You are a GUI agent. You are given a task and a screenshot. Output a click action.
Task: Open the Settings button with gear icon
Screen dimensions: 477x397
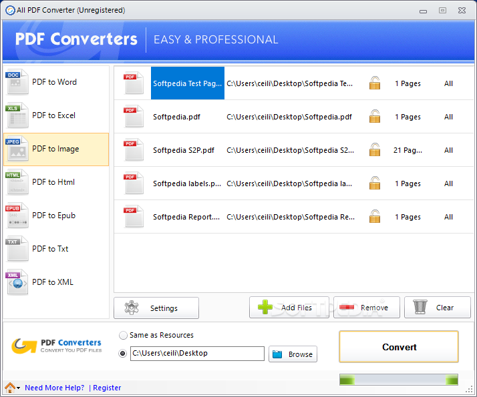coord(156,308)
